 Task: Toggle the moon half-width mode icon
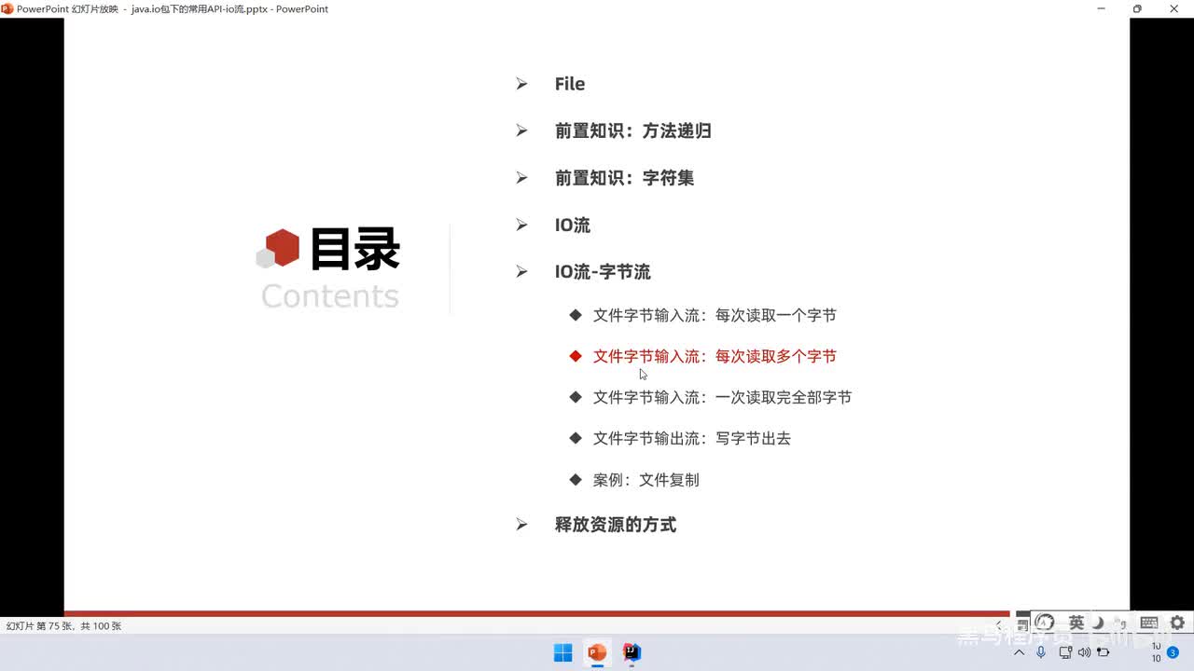point(1099,623)
